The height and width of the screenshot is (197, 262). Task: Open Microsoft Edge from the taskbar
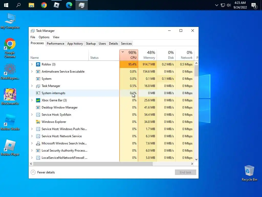[x=69, y=5]
